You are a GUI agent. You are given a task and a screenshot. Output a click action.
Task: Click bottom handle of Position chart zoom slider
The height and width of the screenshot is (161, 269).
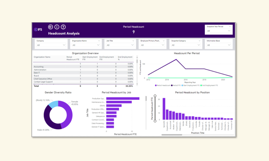[155, 121]
